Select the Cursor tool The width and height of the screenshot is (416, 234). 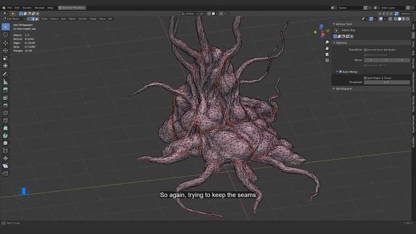pyautogui.click(x=6, y=34)
